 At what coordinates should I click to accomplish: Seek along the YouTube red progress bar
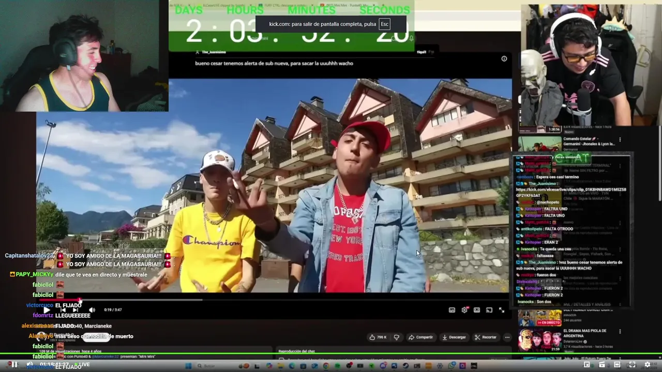click(274, 299)
